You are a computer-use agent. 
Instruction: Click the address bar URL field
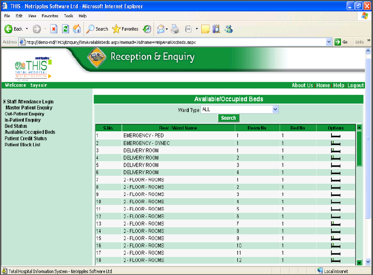pos(172,42)
